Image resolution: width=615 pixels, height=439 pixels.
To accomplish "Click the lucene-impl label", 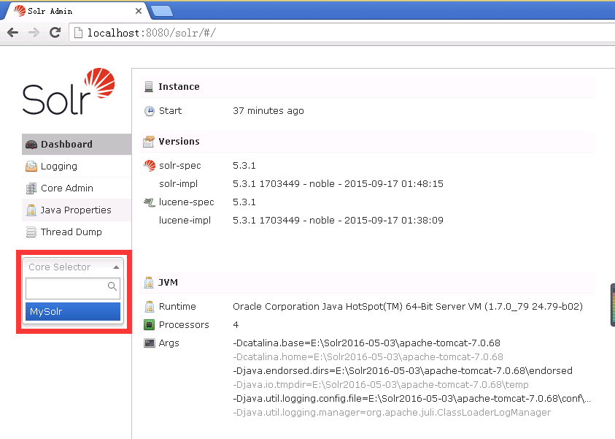I will coord(185,221).
